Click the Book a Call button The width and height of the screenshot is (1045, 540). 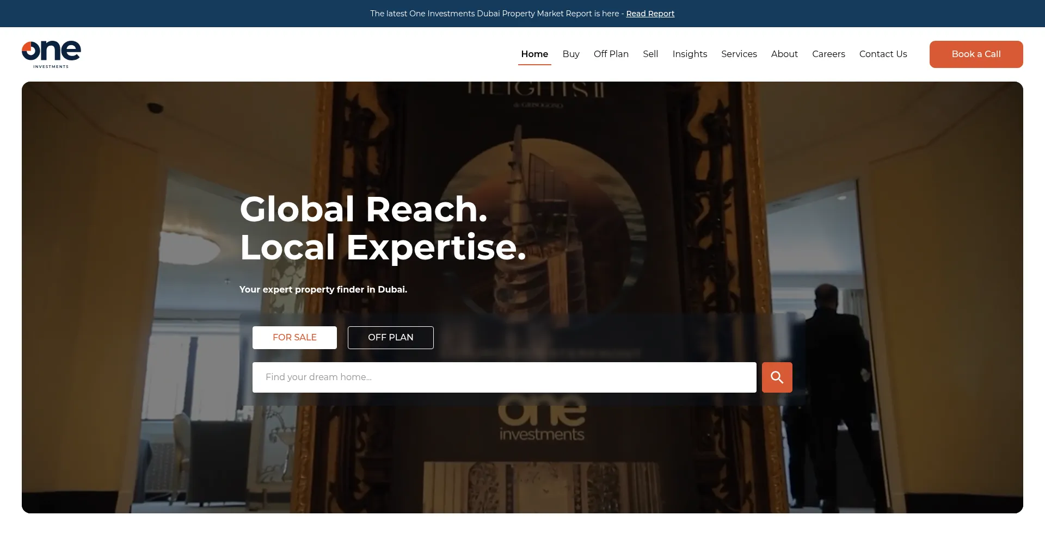point(976,54)
